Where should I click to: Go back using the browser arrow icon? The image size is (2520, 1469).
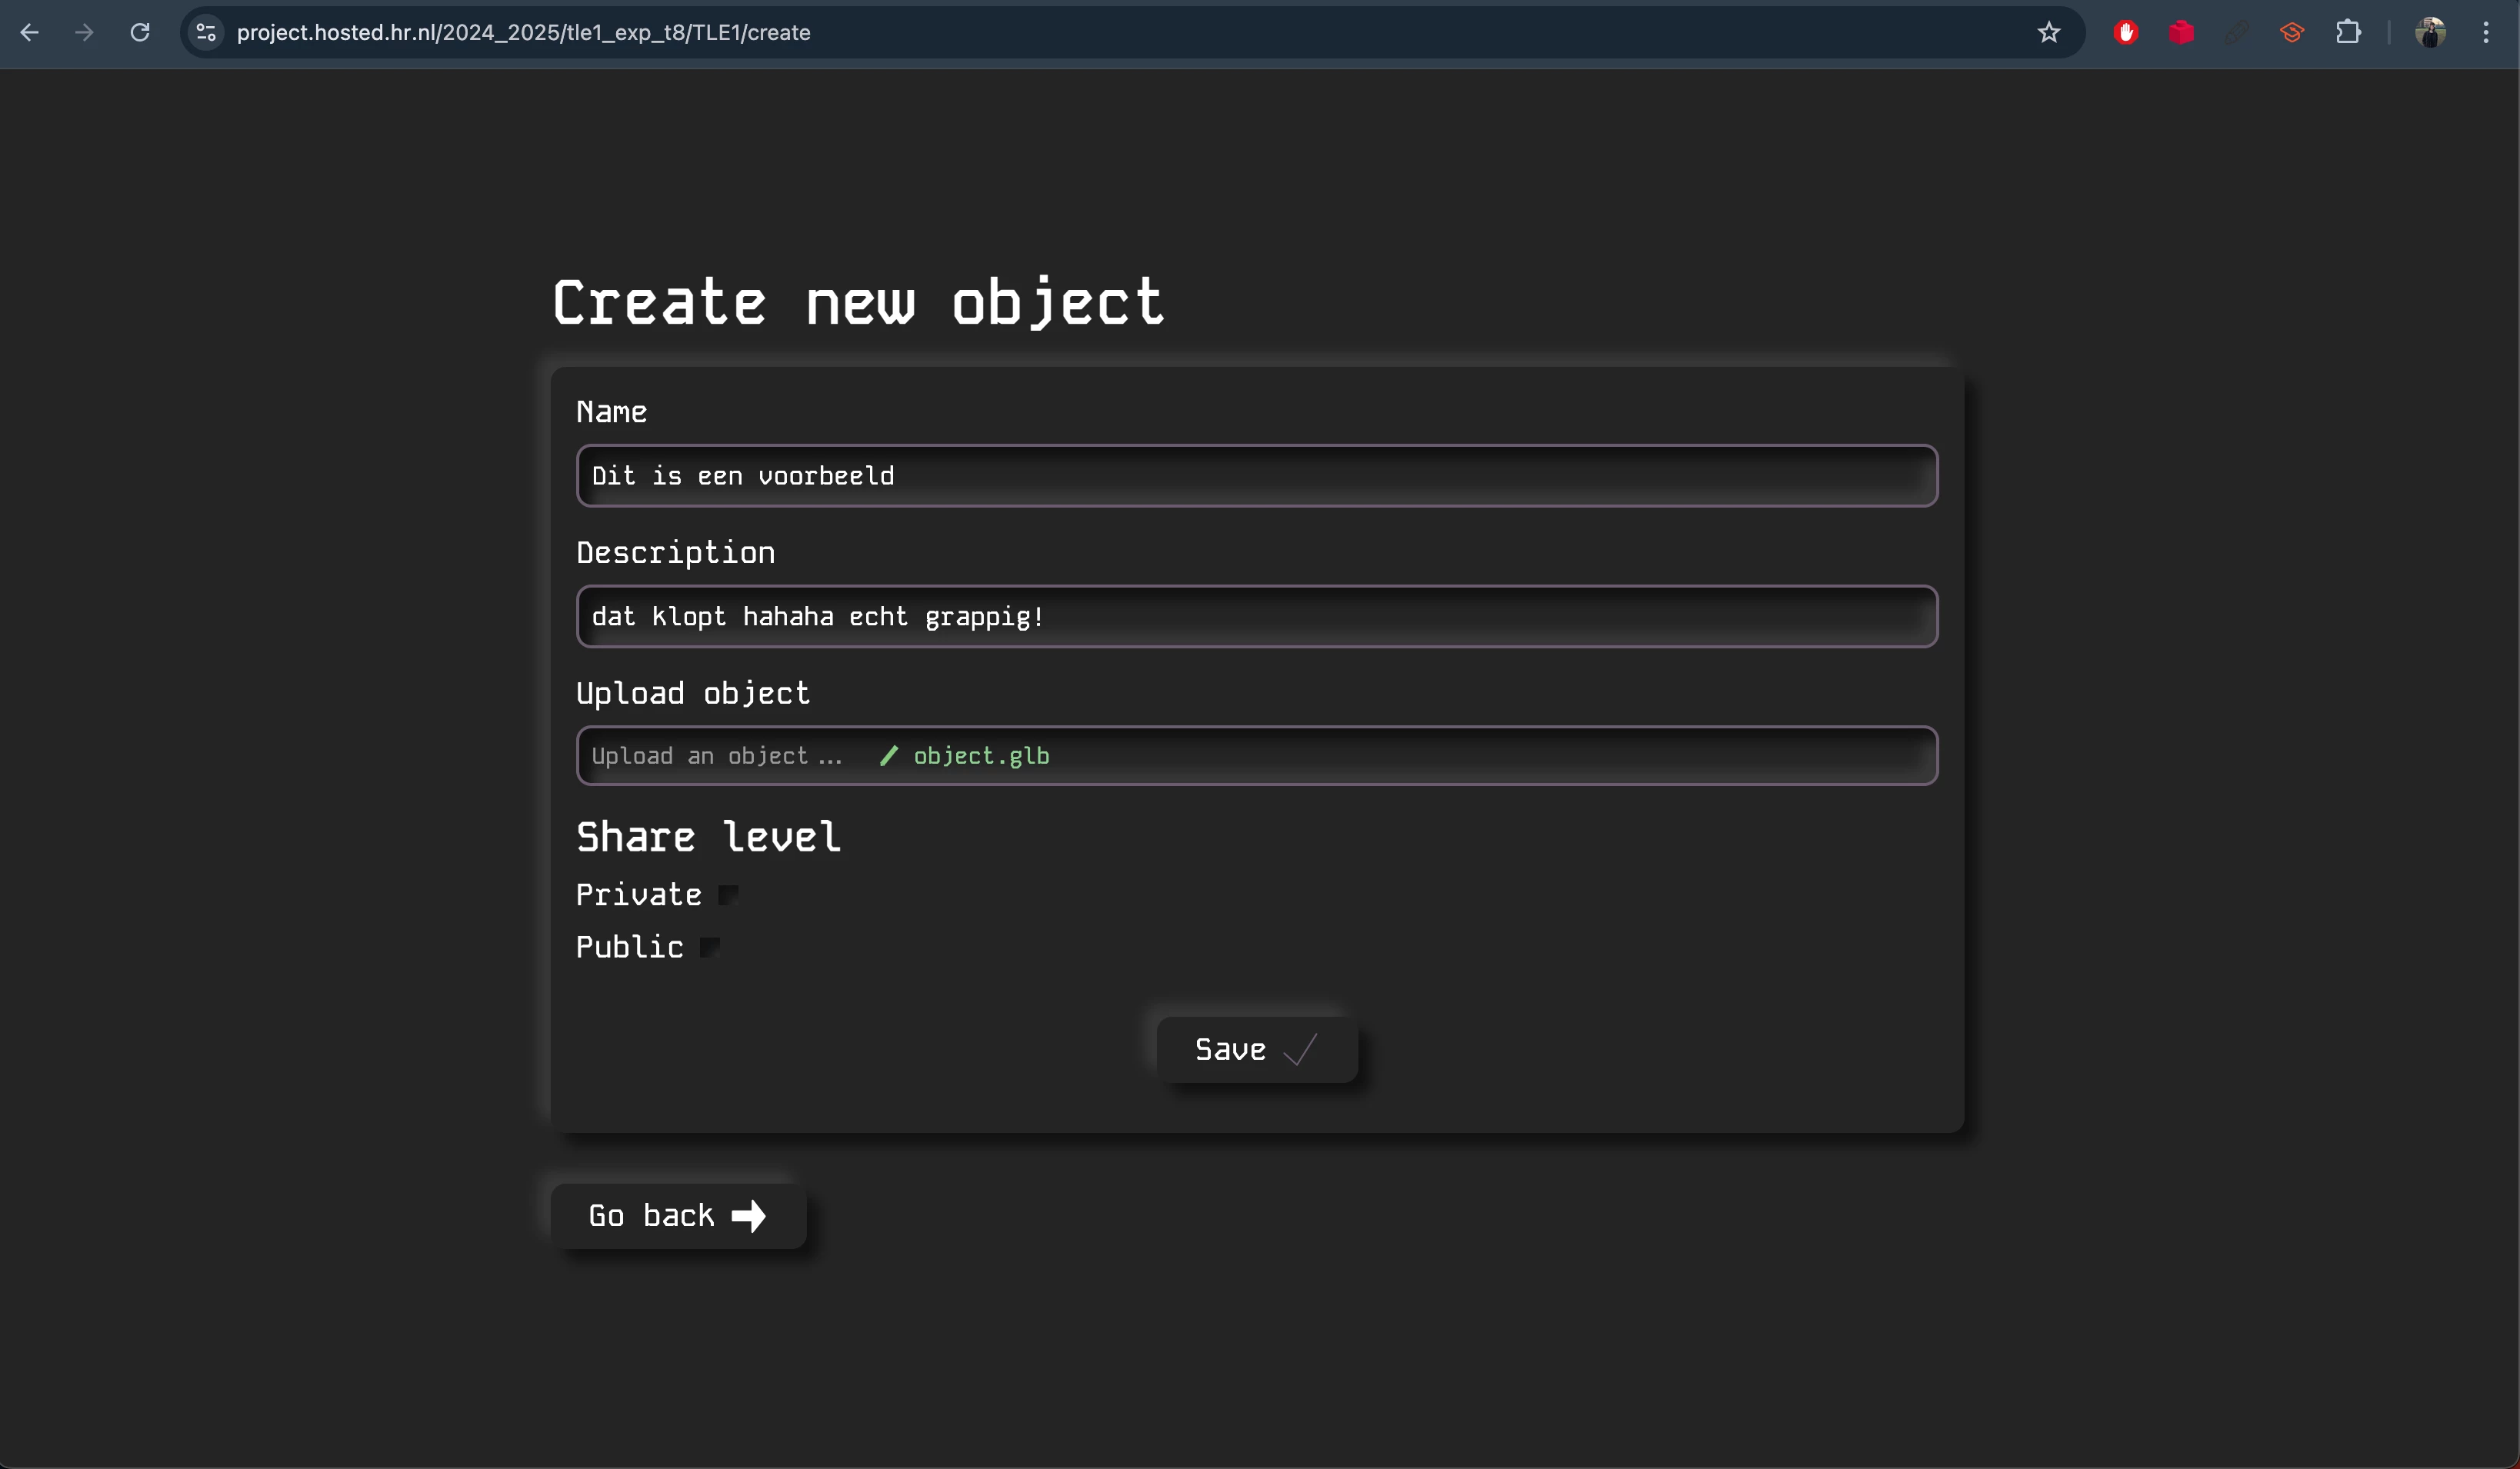click(30, 32)
